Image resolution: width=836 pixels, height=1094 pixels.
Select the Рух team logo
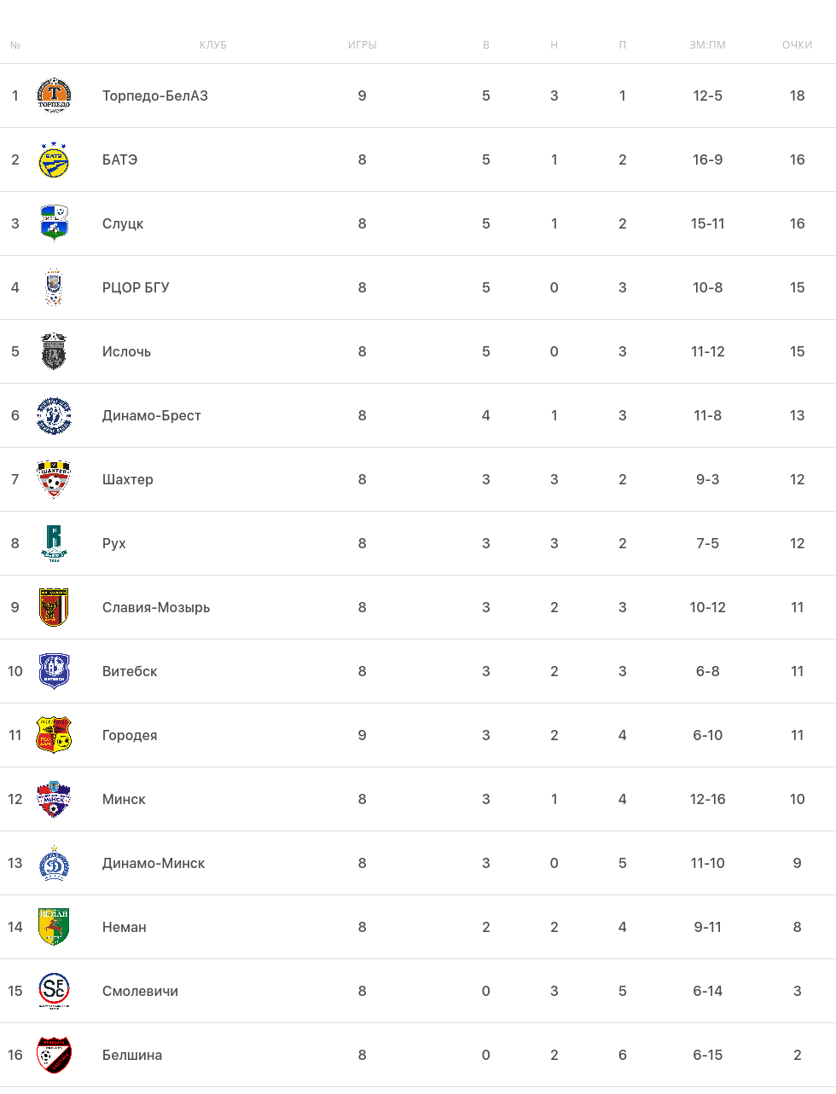click(54, 543)
